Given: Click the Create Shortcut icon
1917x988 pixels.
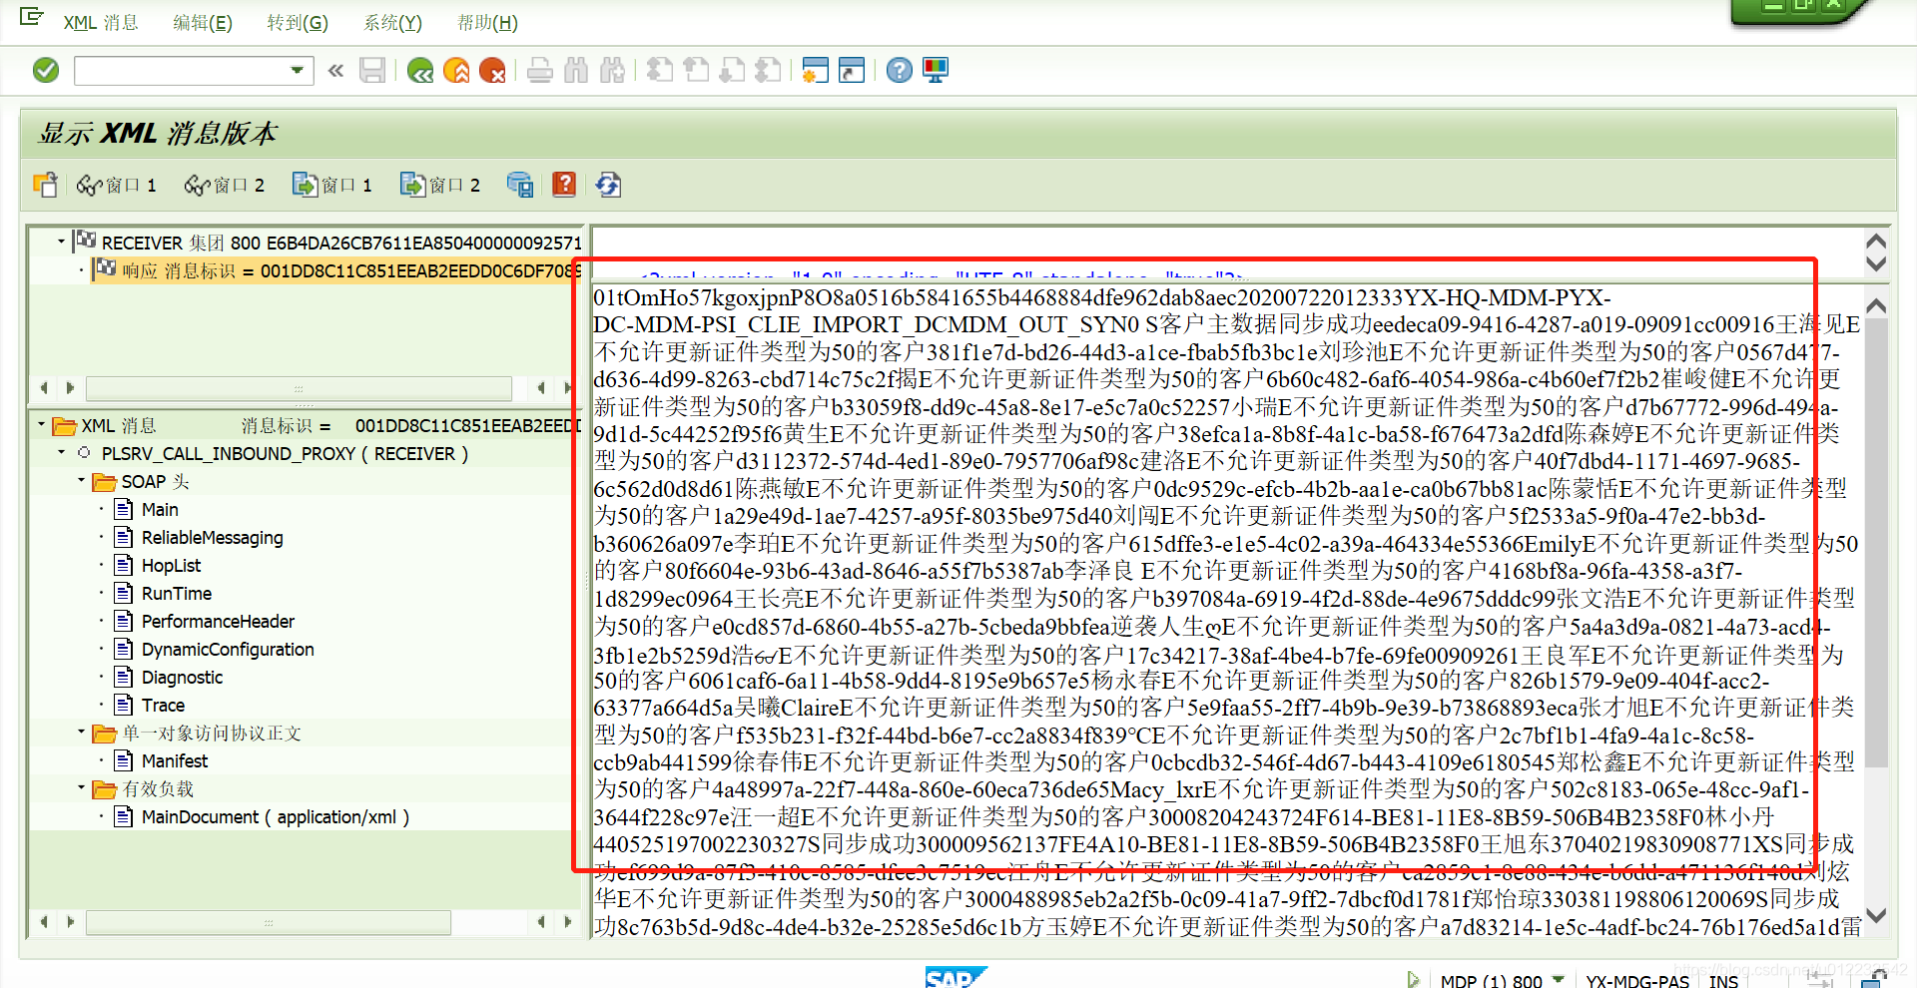Looking at the screenshot, I should click(852, 70).
